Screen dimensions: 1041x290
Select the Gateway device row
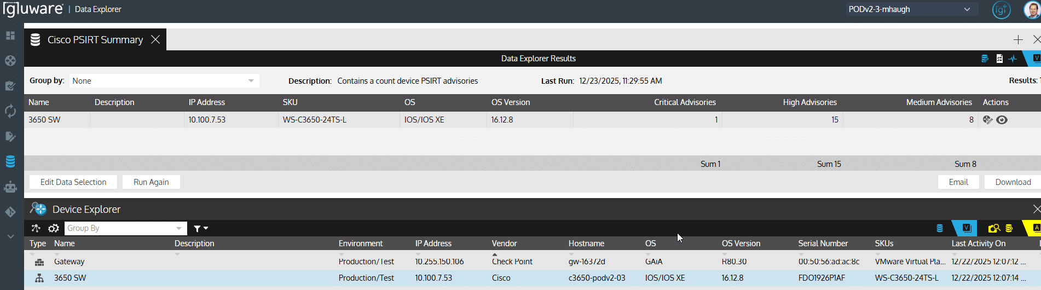(70, 262)
